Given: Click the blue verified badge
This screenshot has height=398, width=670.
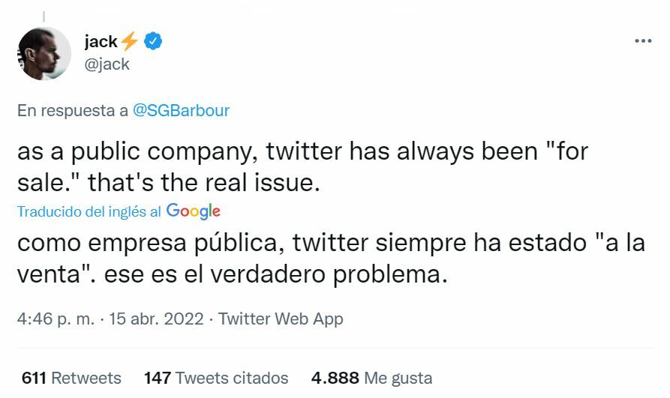Looking at the screenshot, I should click(x=154, y=41).
